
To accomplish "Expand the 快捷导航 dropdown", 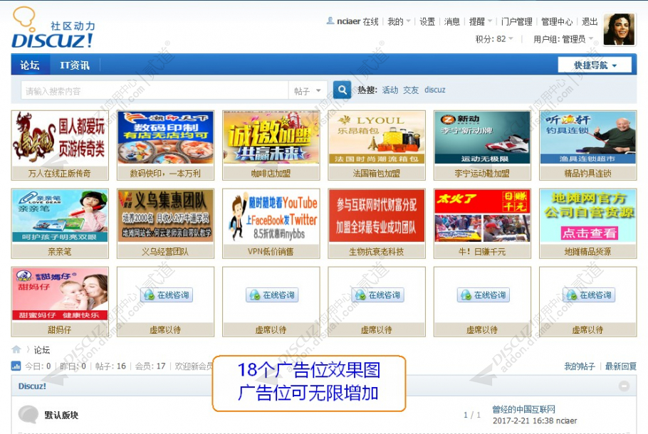I will 595,65.
